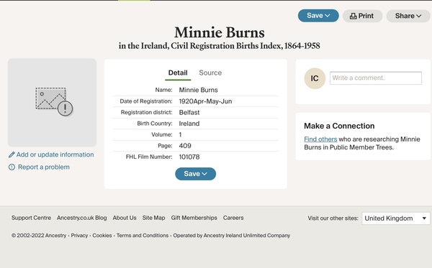The width and height of the screenshot is (432, 268).
Task: Click the missing image placeholder icon
Action: (54, 101)
